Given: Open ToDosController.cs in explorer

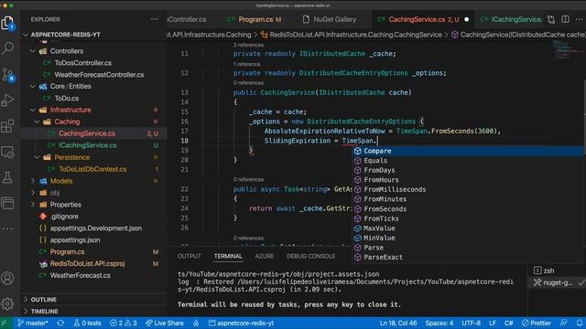Looking at the screenshot, I should pos(82,63).
